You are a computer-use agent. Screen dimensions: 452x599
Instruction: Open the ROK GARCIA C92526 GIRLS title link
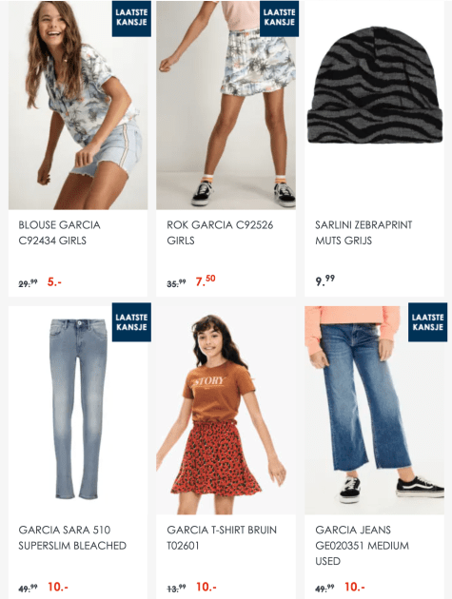click(220, 233)
